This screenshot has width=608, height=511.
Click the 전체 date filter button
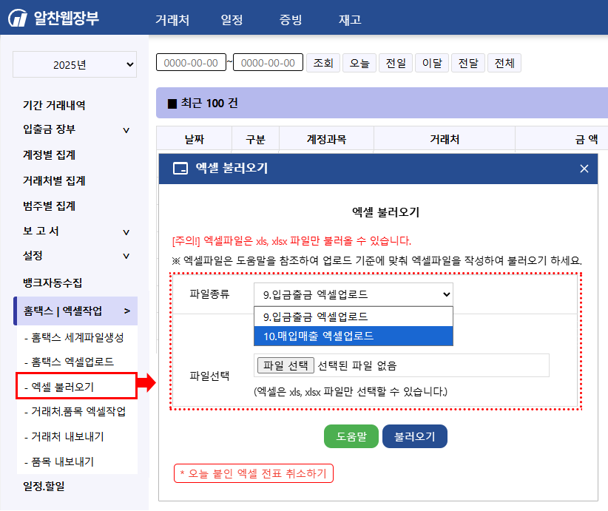tap(504, 63)
